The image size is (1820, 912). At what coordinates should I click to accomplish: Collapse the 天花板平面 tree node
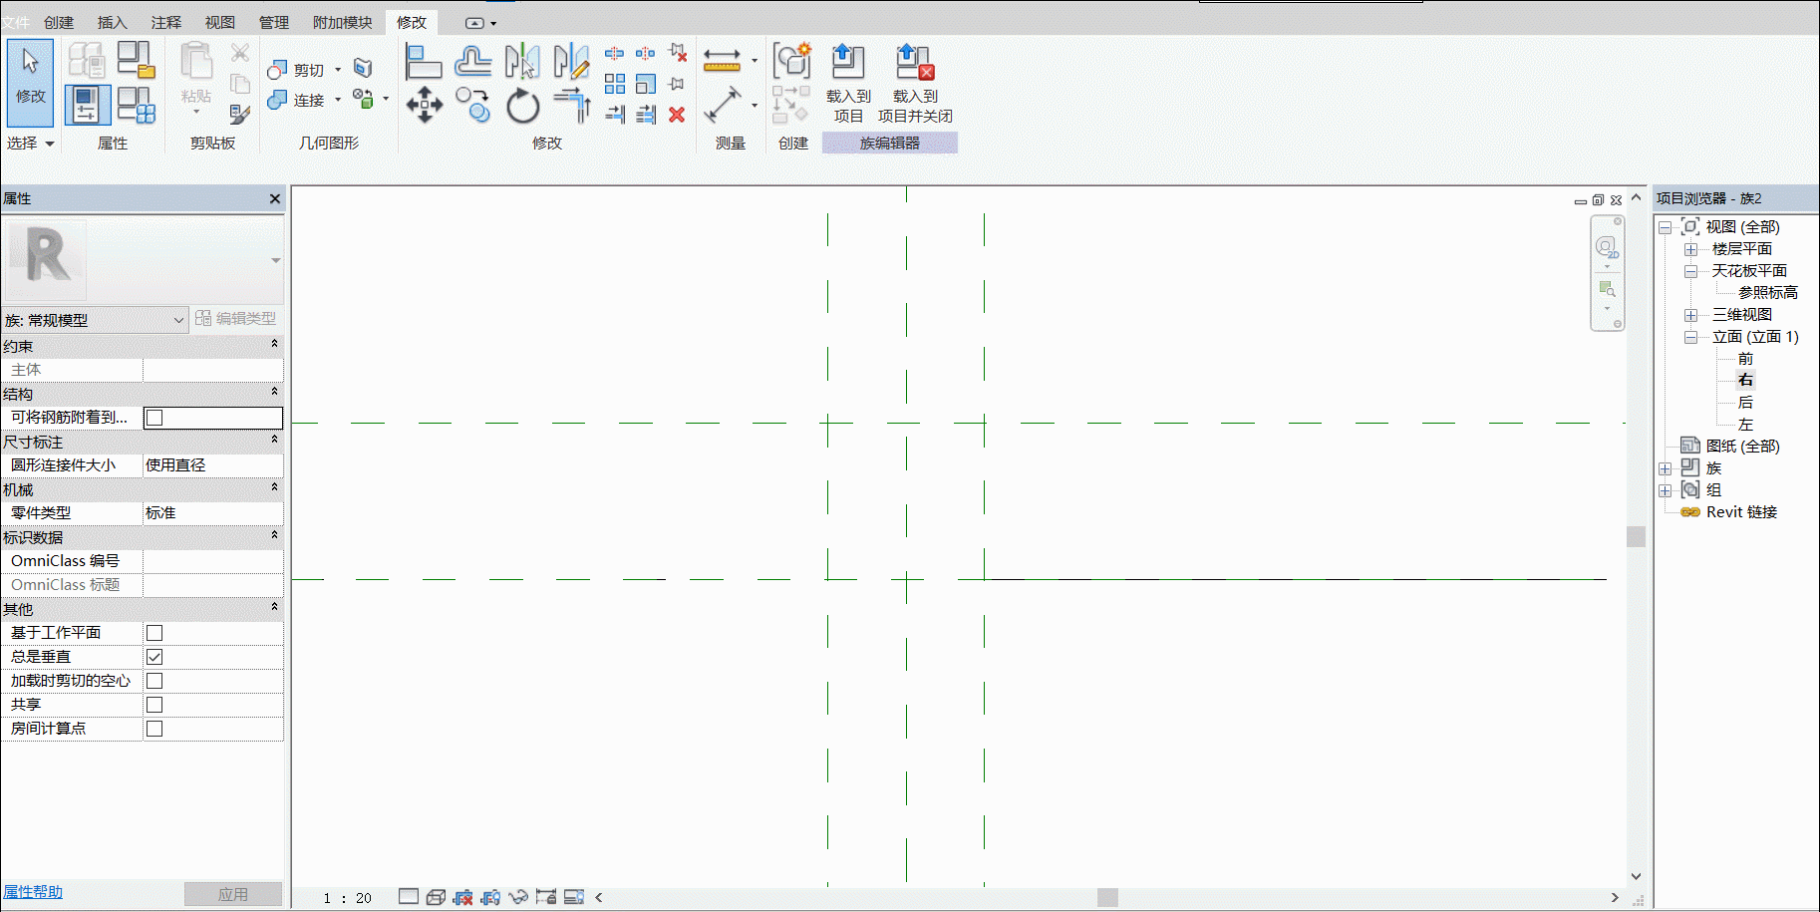click(1690, 271)
